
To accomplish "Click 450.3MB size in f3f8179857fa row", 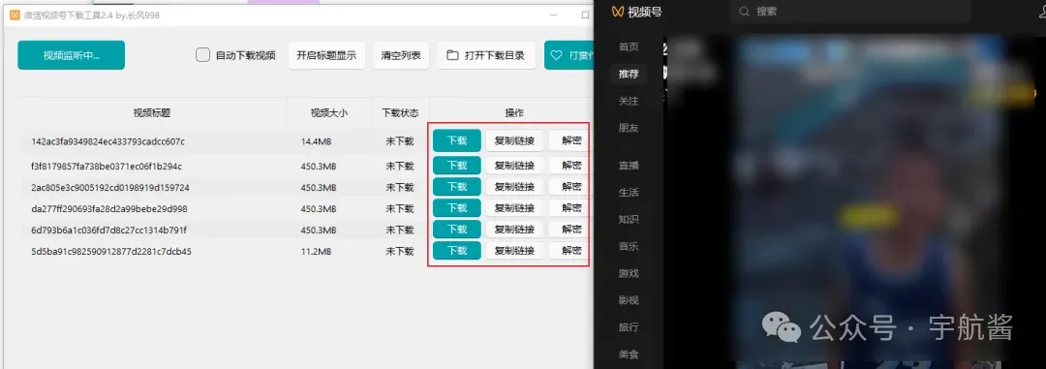I will (319, 167).
